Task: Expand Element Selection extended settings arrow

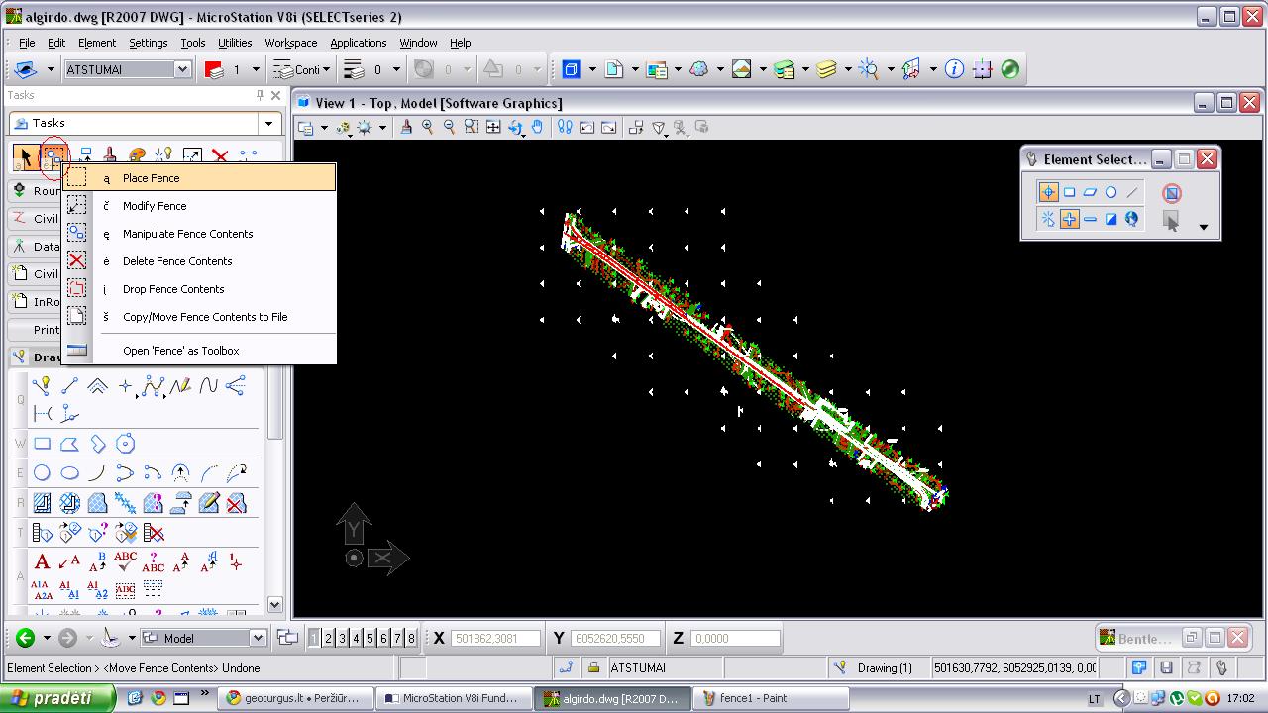Action: [x=1204, y=227]
